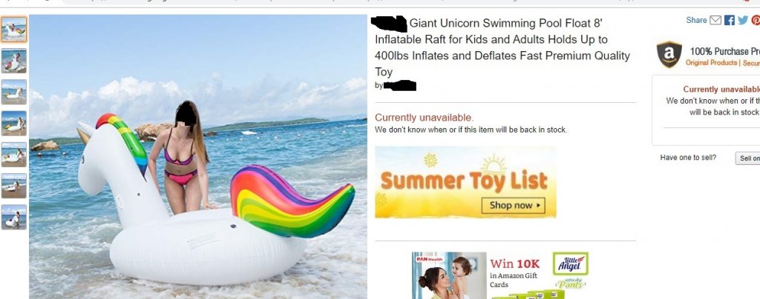Open the blacked-out seller name link after by
Viewport: 760px width, 299px height.
pyautogui.click(x=400, y=86)
